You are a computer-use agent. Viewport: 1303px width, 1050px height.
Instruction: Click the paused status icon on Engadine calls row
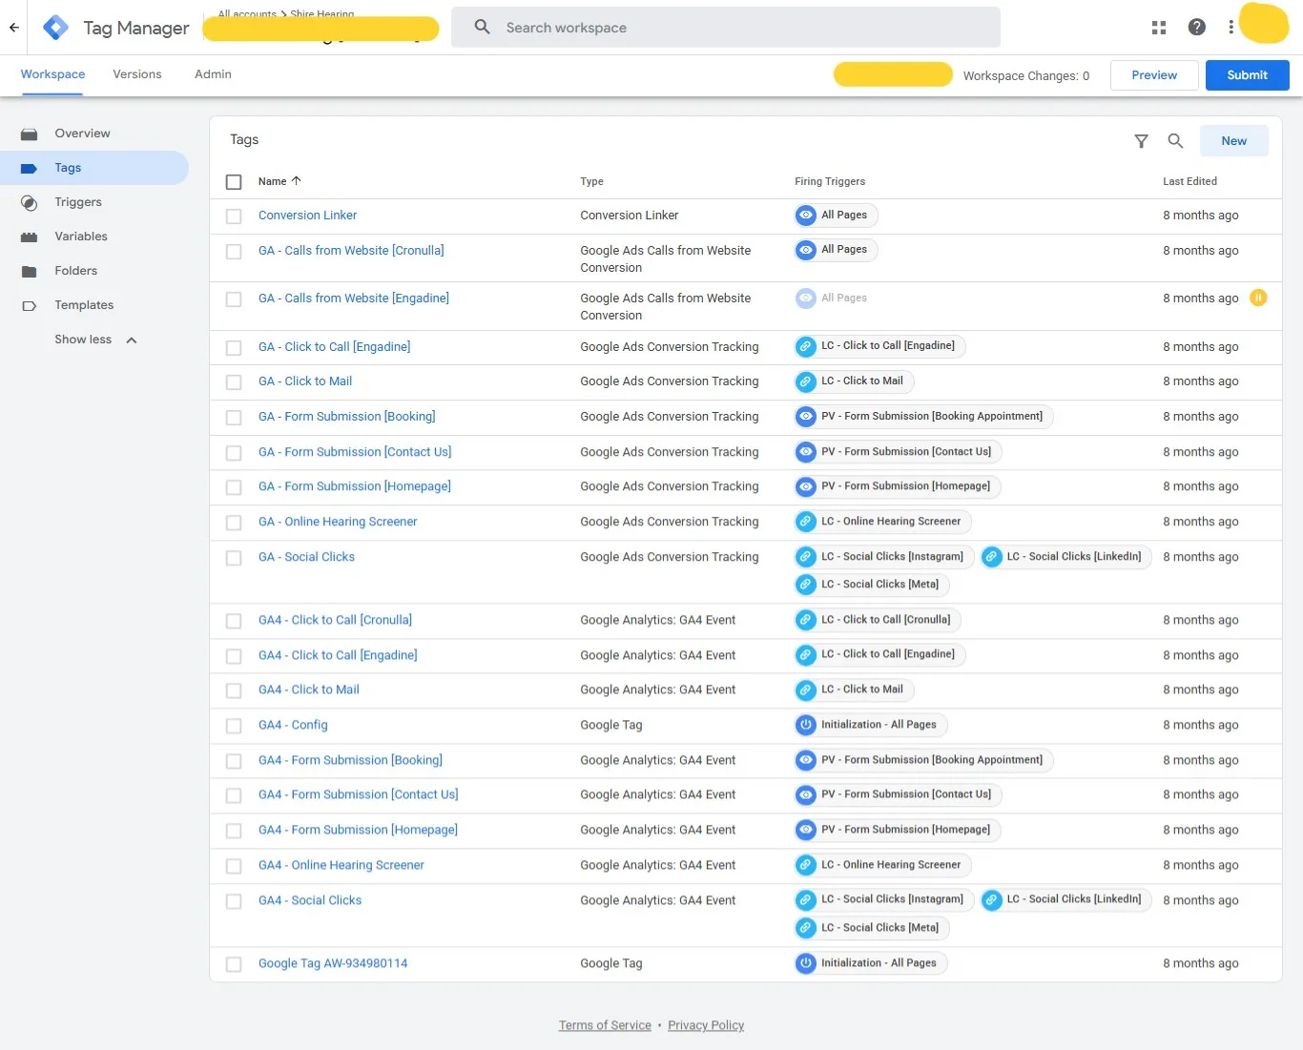coord(1258,298)
